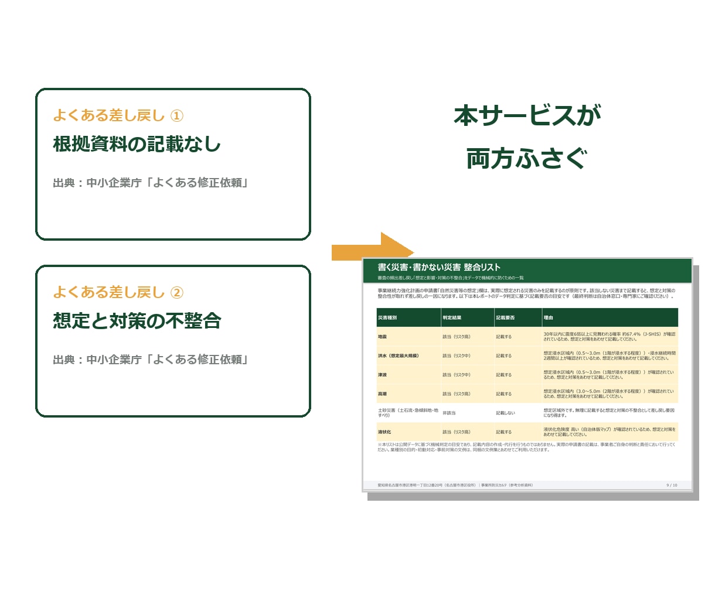Click '非該当' in the 土砂災害 row
The image size is (715, 595).
pyautogui.click(x=449, y=413)
